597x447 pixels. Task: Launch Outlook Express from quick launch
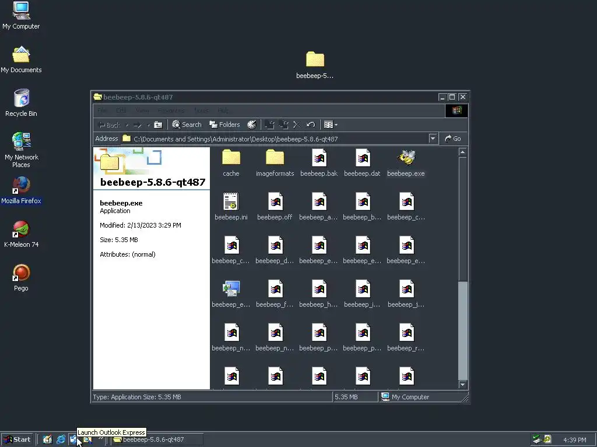74,440
